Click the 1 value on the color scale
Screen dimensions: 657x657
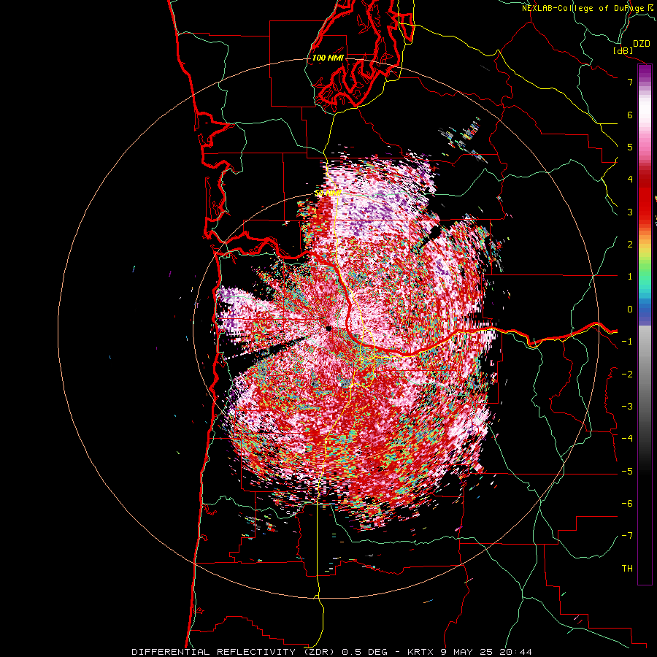(630, 277)
